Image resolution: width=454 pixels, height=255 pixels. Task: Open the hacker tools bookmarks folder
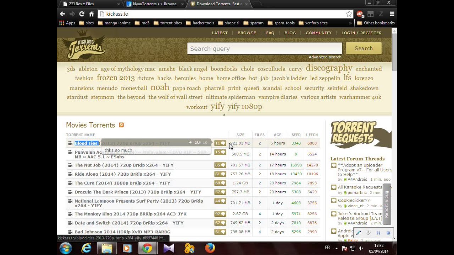pyautogui.click(x=200, y=23)
